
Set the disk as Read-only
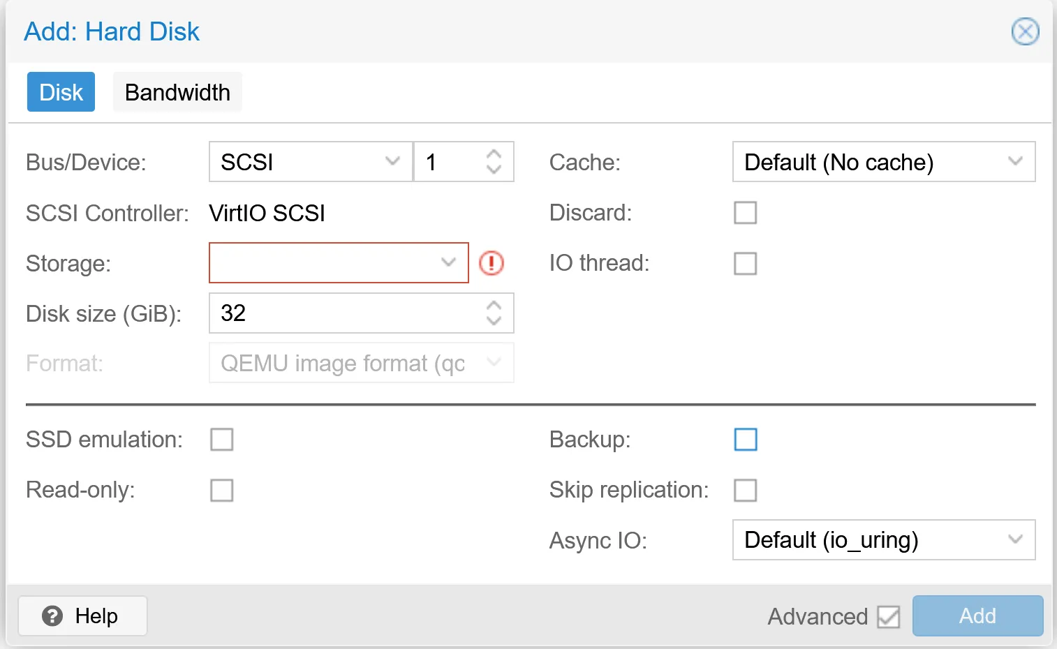(221, 490)
